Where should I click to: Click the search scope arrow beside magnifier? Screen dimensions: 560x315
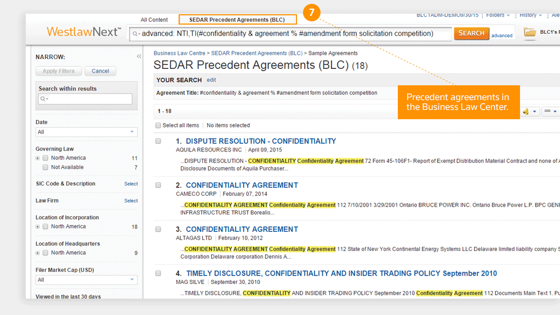[x=139, y=34]
